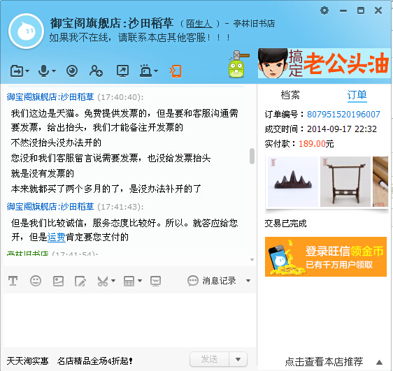
Task: Open the emoji smiley picker
Action: (36, 281)
